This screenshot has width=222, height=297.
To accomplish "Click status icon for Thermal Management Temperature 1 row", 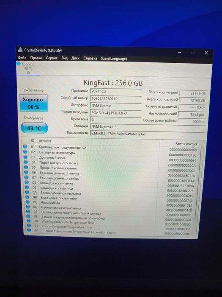I will (29, 230).
